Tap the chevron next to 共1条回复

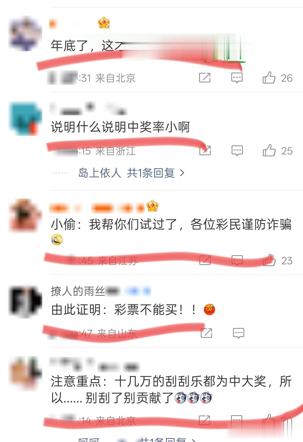[182, 173]
